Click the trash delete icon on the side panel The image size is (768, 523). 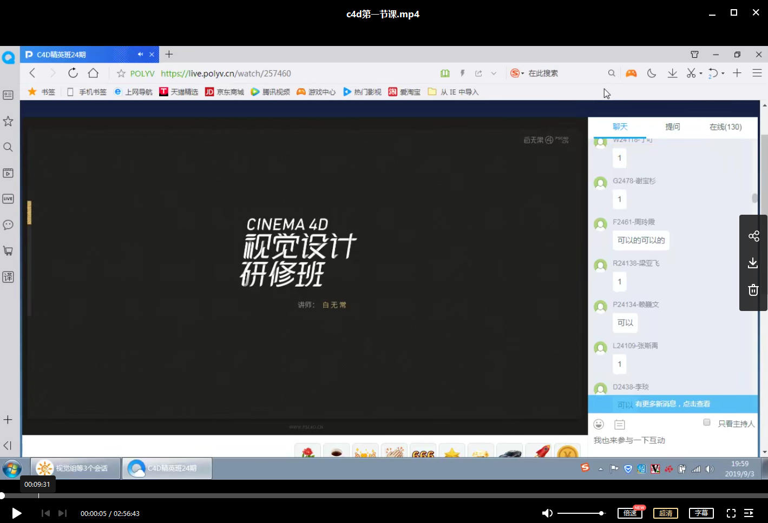click(x=753, y=290)
